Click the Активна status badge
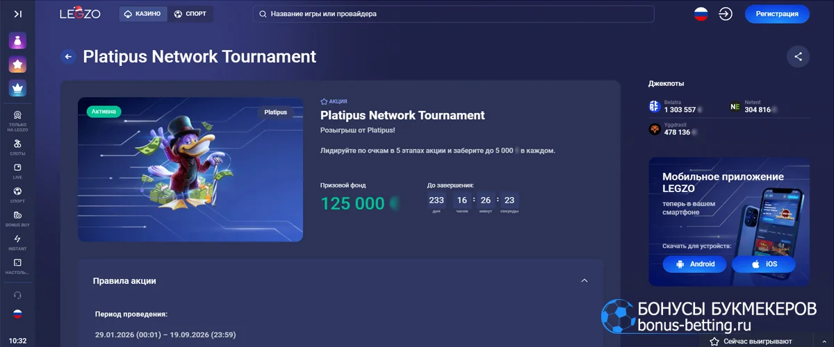The height and width of the screenshot is (347, 834). 105,111
